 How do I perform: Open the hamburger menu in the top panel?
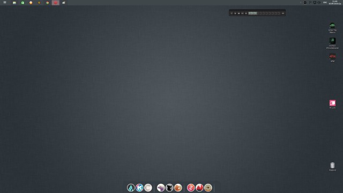5,2
